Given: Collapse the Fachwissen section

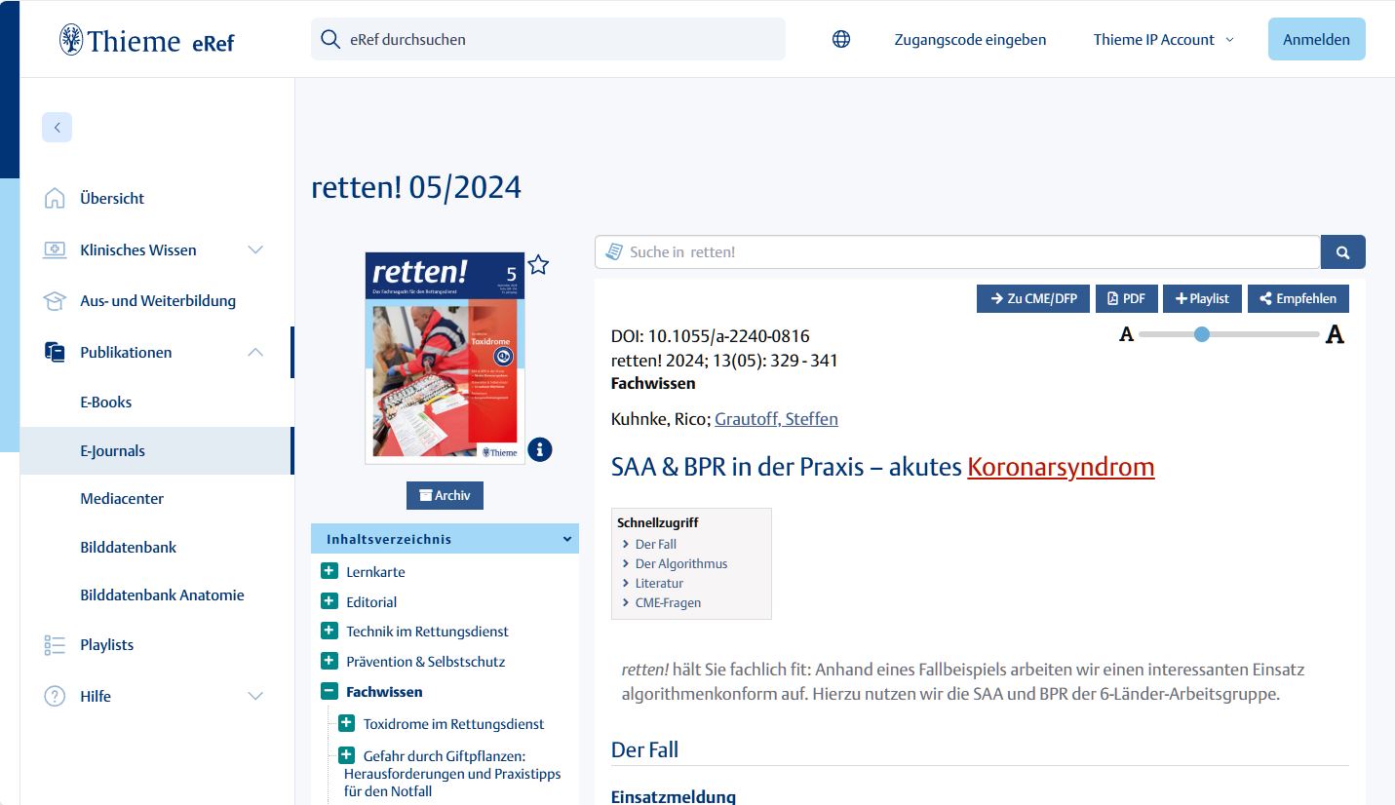Looking at the screenshot, I should coord(329,692).
